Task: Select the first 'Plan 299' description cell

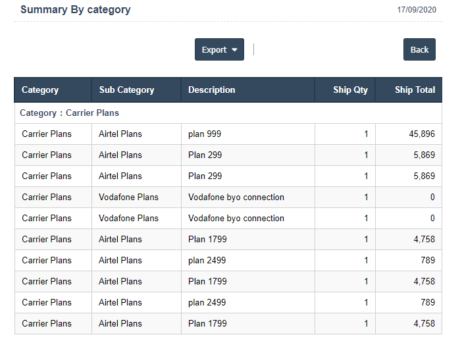Action: 205,155
